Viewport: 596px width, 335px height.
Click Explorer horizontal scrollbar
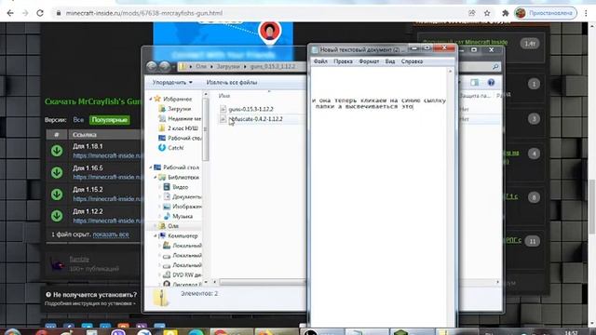pyautogui.click(x=263, y=282)
